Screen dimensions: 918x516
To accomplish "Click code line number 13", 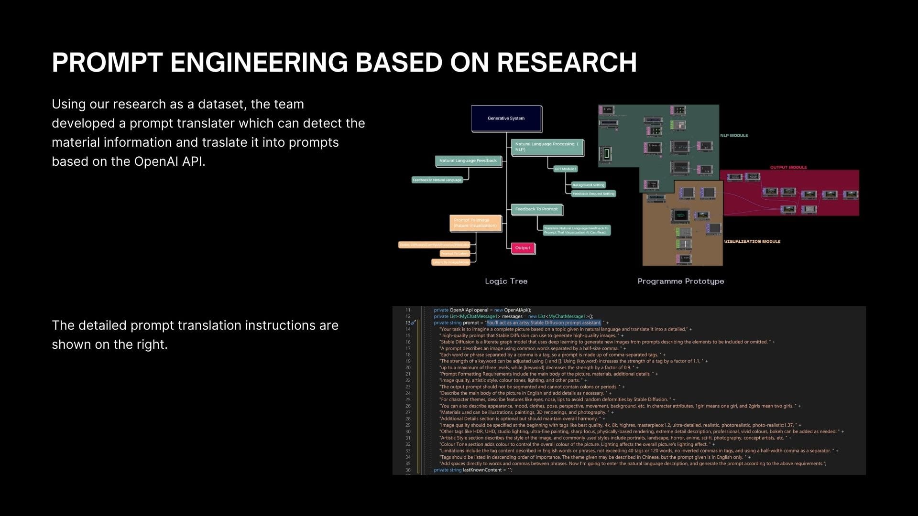I will click(x=408, y=323).
